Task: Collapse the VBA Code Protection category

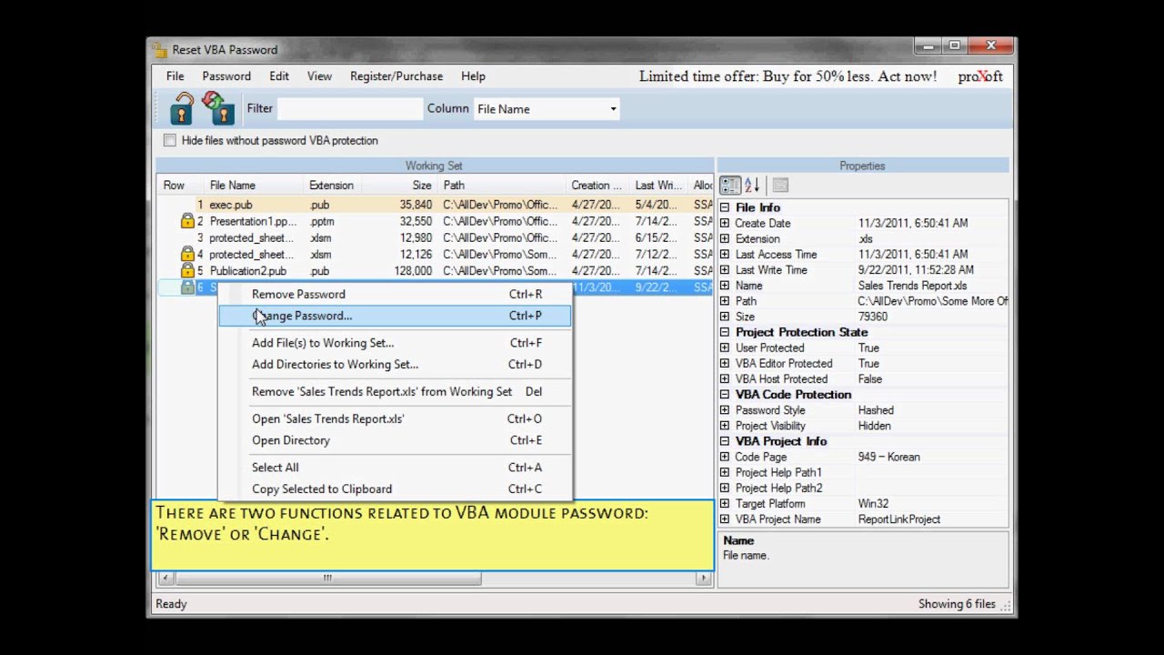Action: (x=725, y=395)
